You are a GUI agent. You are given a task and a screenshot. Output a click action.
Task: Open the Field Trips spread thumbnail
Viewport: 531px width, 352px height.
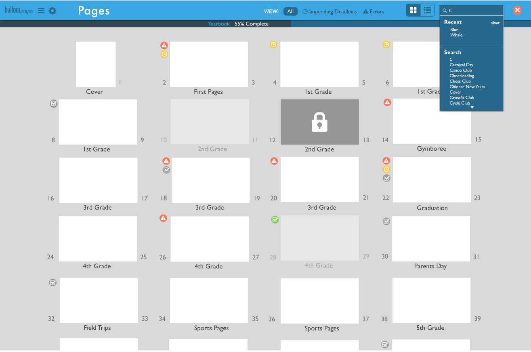click(99, 300)
